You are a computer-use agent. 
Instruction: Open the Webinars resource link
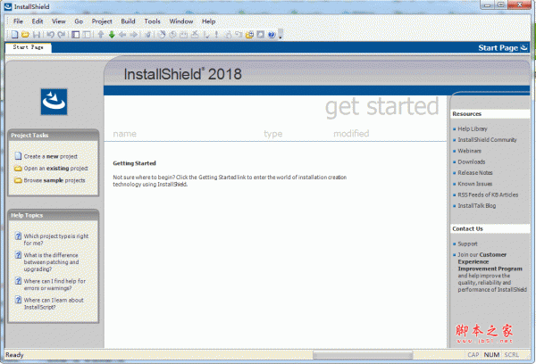(x=469, y=151)
